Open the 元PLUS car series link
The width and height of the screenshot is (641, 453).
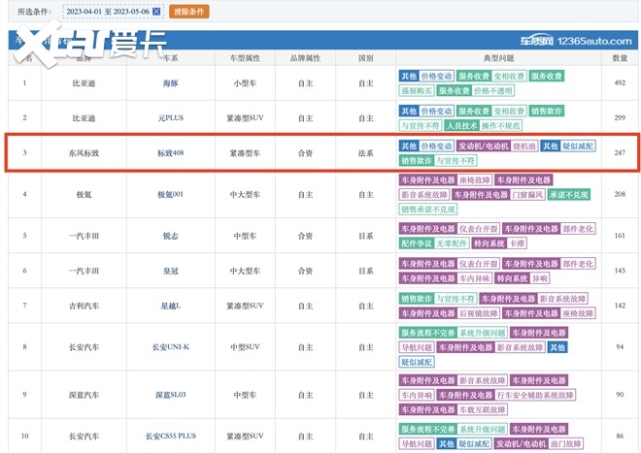click(170, 118)
